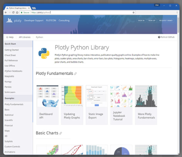The height and width of the screenshot is (157, 182).
Task: Open Financial in sidebar
Action: tap(9, 126)
